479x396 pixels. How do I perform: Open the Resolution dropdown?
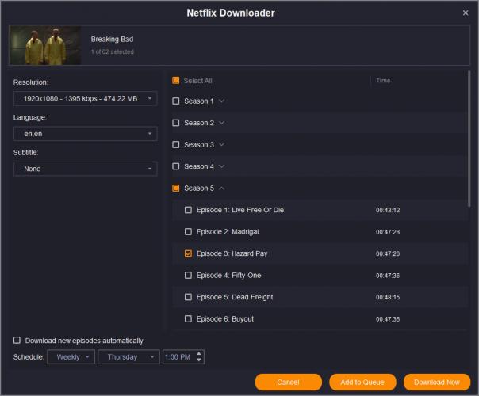pyautogui.click(x=85, y=98)
